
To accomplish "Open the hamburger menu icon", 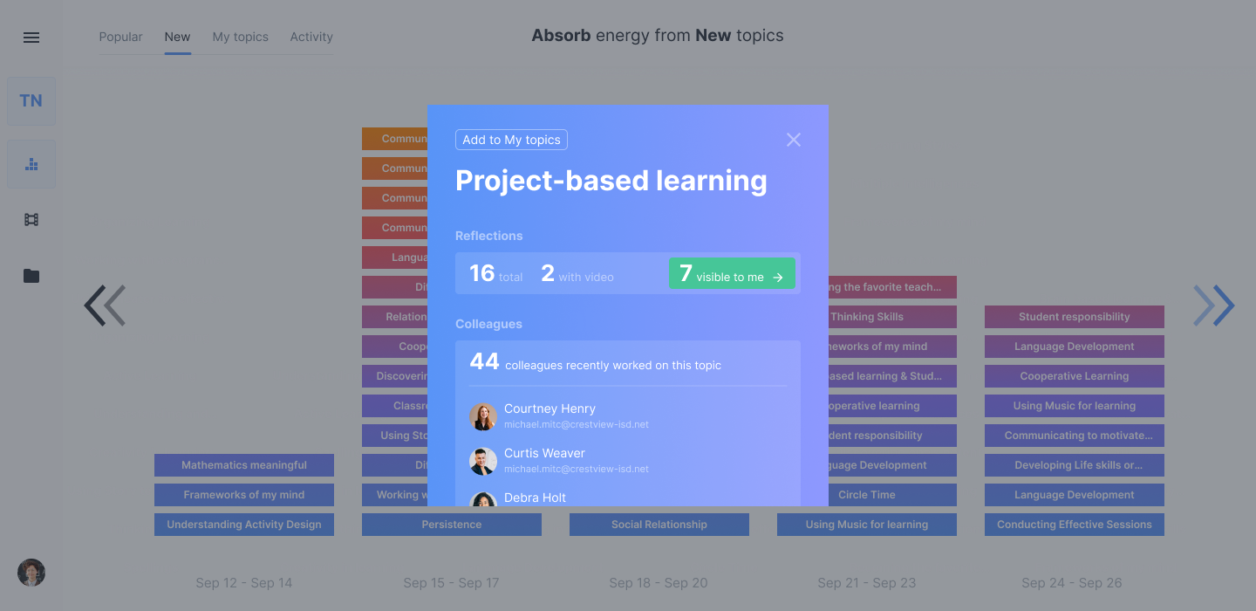I will point(31,38).
